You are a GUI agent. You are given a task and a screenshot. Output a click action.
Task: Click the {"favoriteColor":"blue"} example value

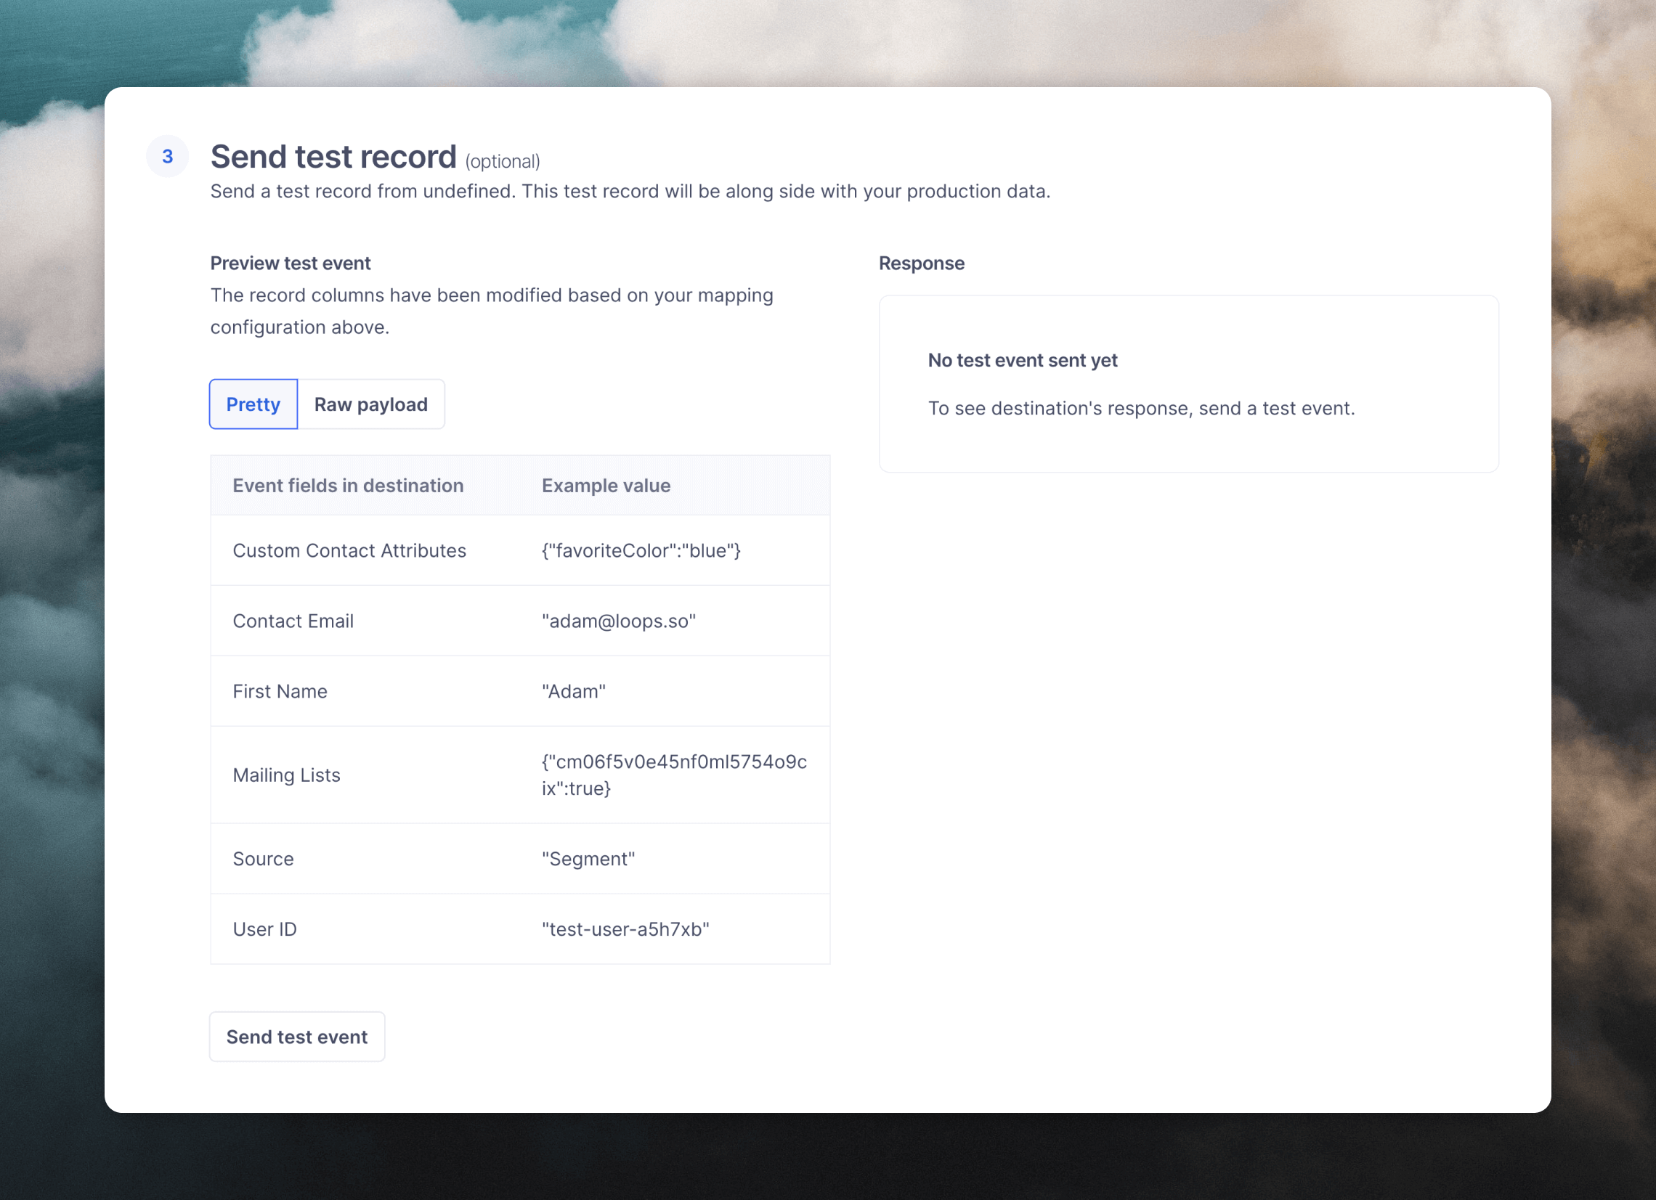pyautogui.click(x=641, y=550)
